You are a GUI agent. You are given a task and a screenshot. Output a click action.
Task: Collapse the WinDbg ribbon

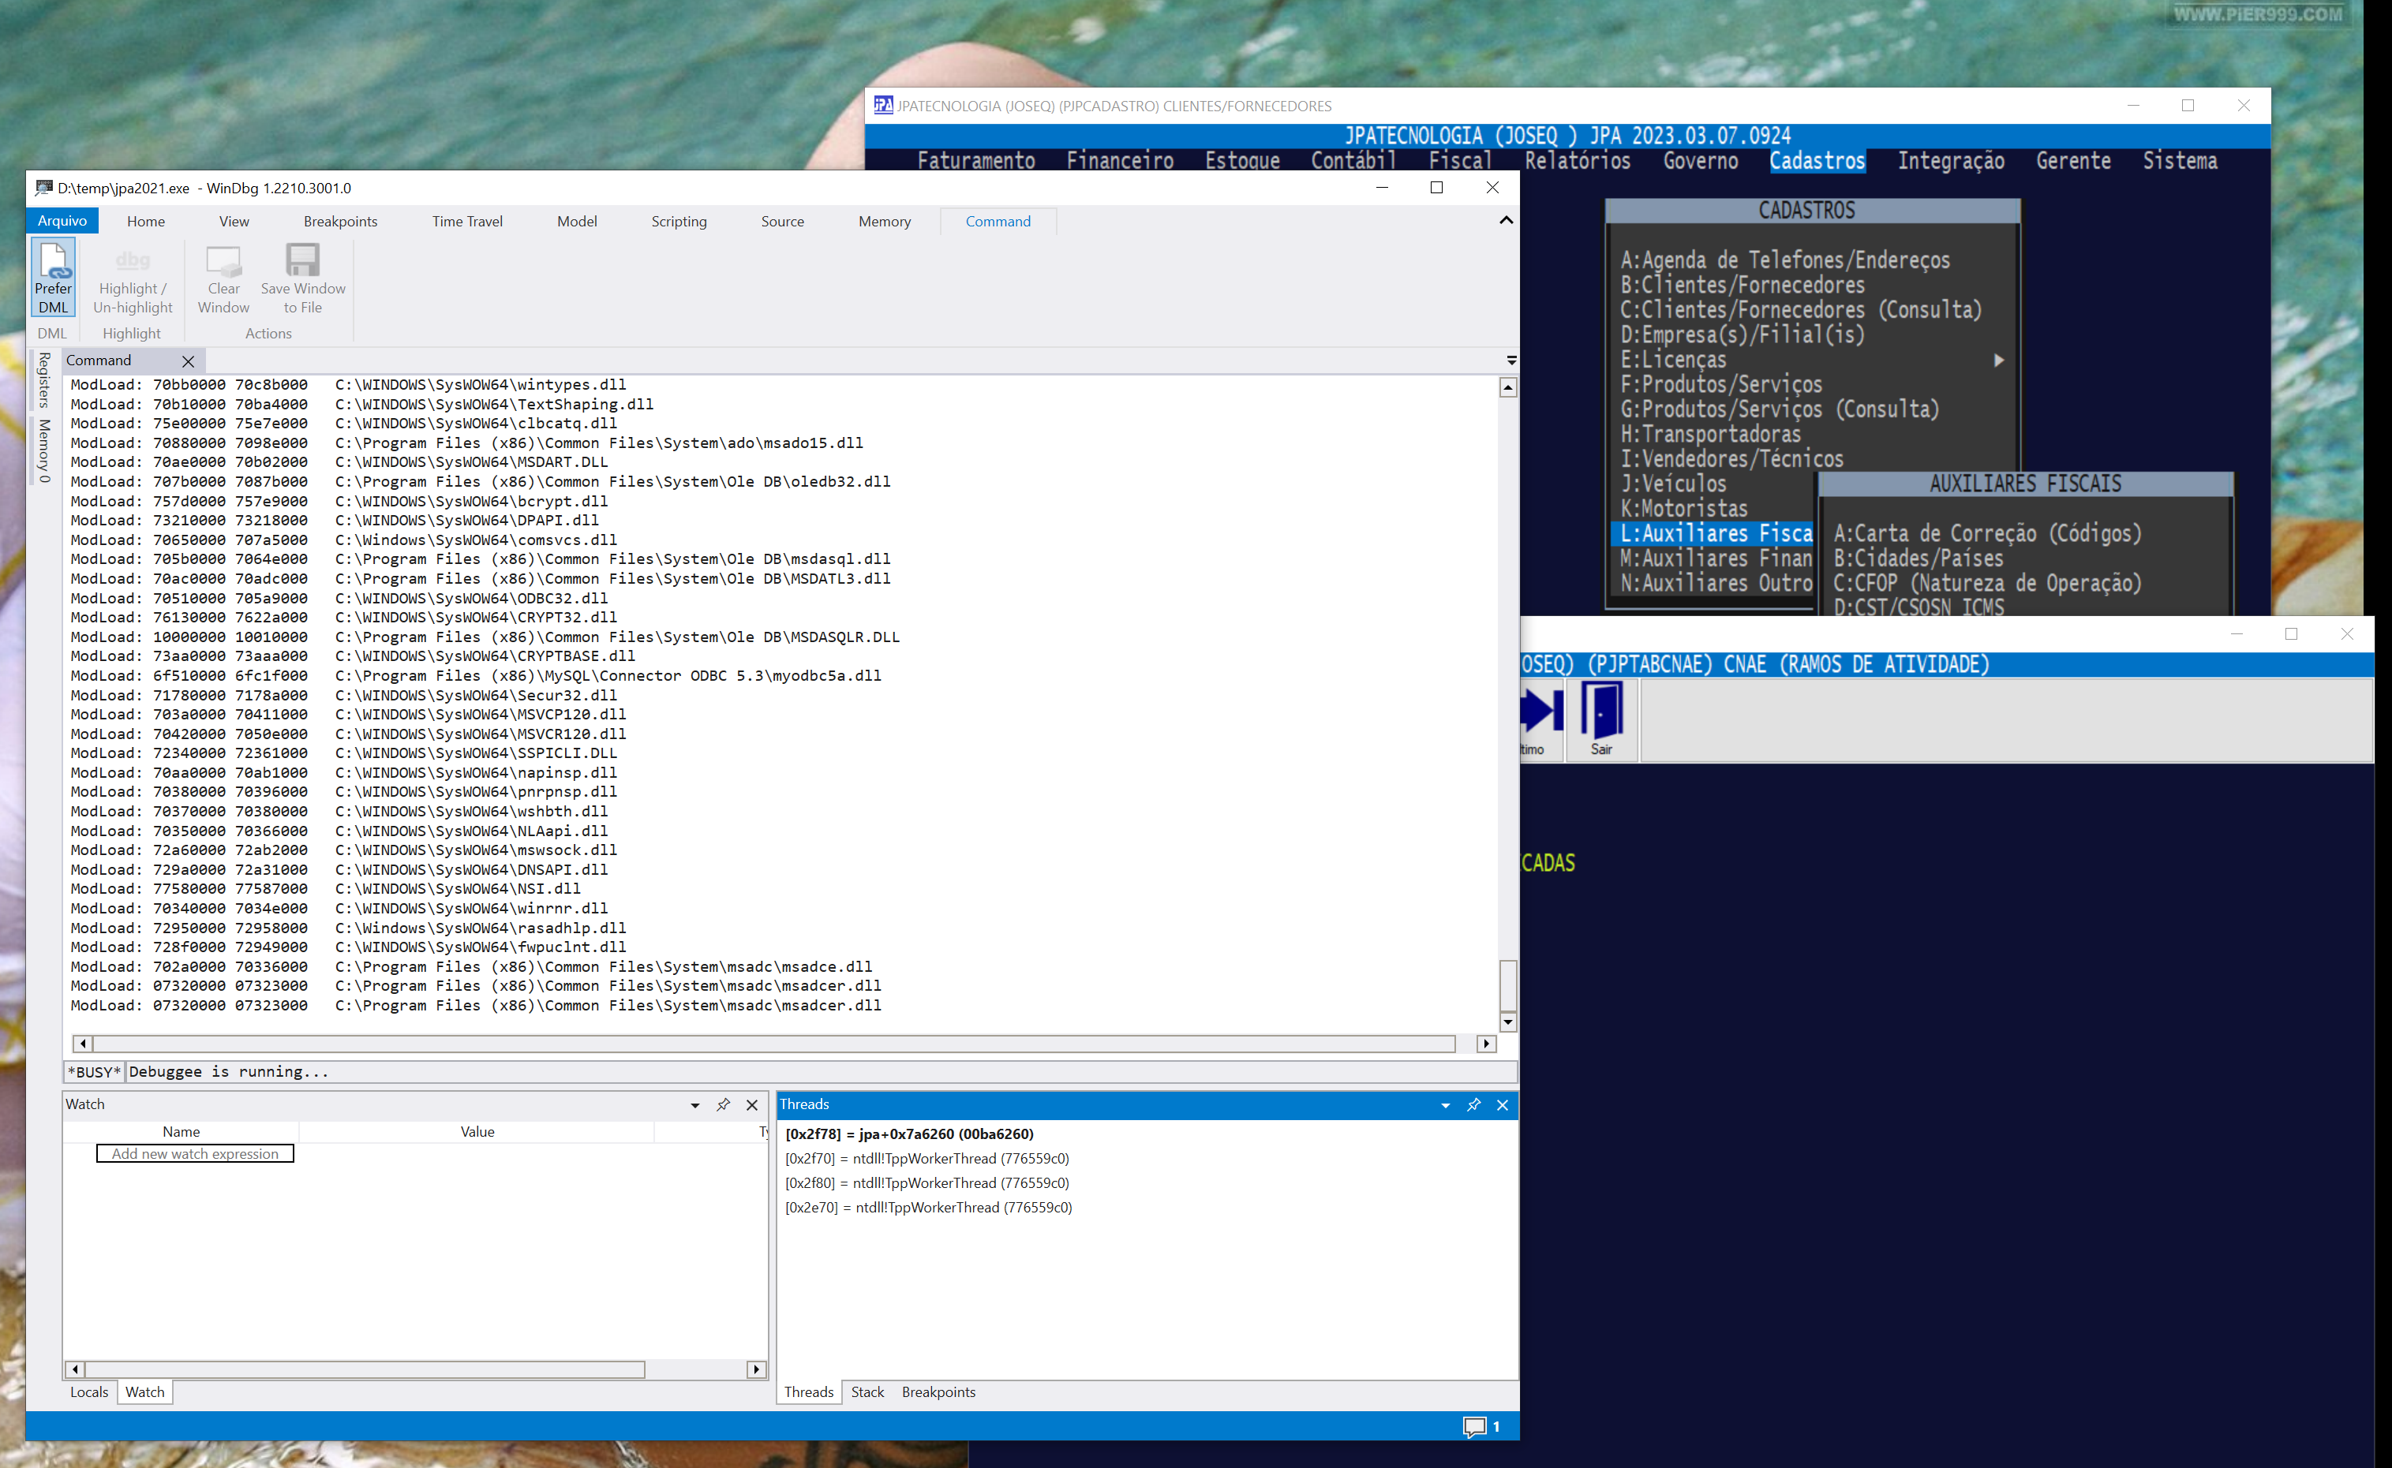(1505, 220)
